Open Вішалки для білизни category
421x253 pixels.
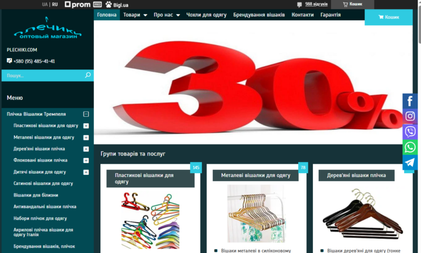36,195
